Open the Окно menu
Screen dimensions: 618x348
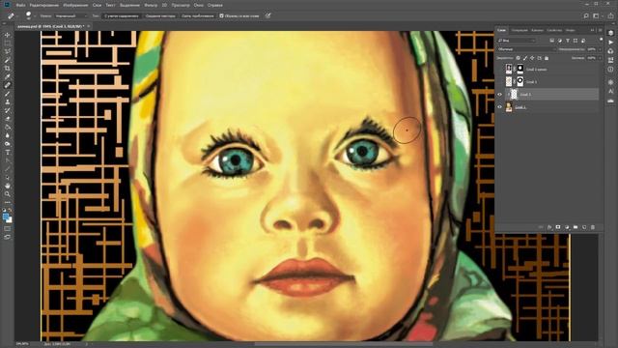tap(199, 5)
